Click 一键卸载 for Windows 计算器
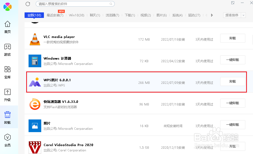The height and width of the screenshot is (154, 253). pos(233,60)
